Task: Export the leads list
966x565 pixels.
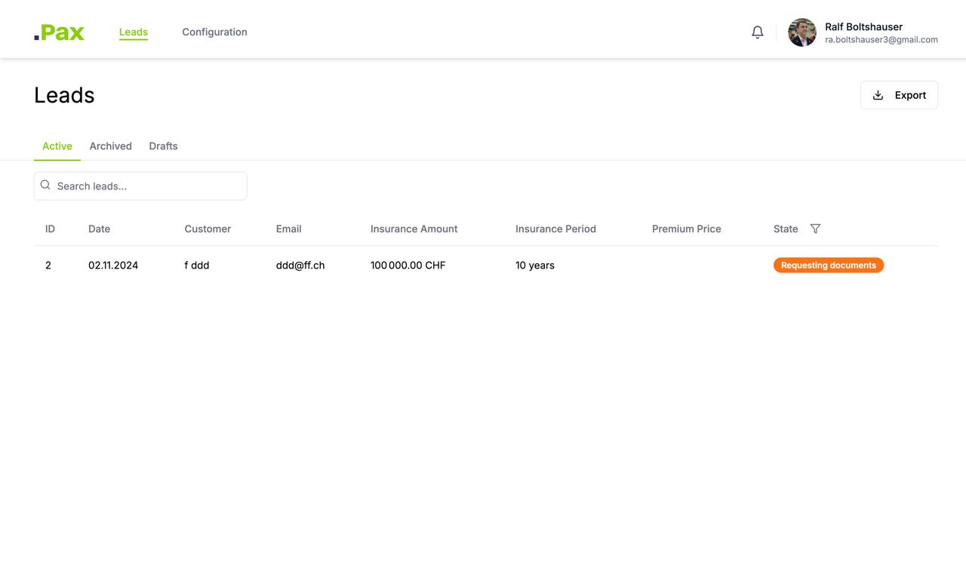Action: coord(898,95)
